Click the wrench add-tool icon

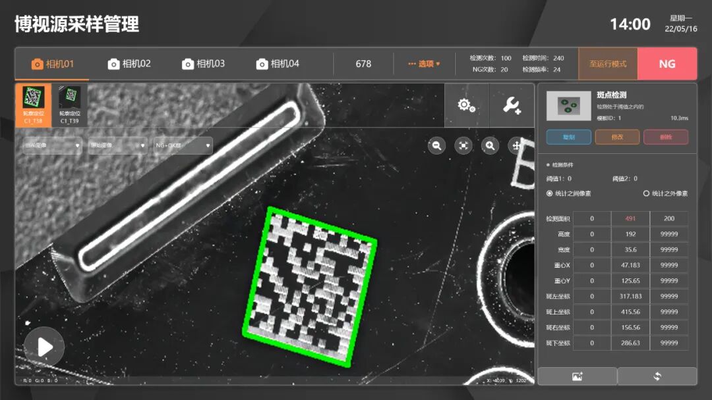tap(512, 105)
